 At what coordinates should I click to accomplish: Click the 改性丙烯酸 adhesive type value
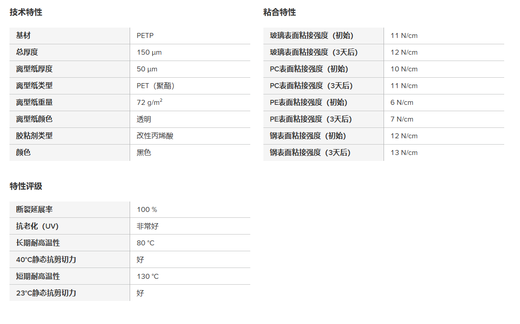155,136
